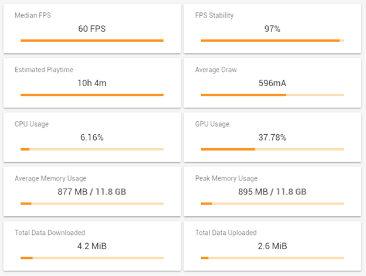Click the Total Data Uploaded progress bar
366x276 pixels.
click(272, 257)
